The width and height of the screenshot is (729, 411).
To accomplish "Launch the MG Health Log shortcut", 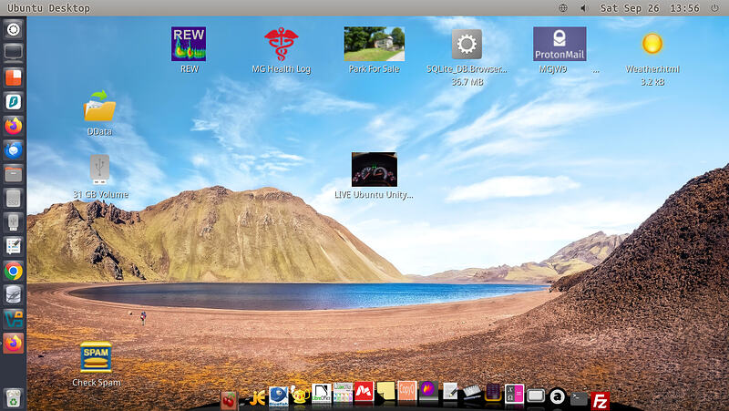I will [x=281, y=44].
